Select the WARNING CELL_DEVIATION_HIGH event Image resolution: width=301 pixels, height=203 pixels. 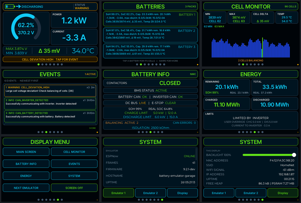tap(50, 90)
